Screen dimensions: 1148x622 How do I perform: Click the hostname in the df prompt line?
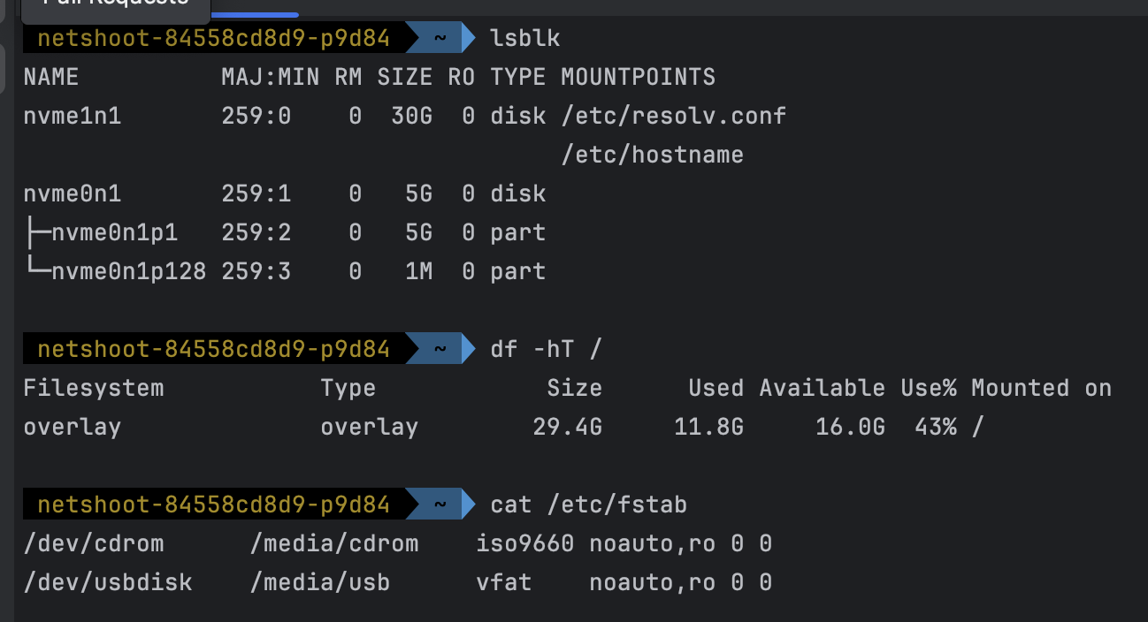[213, 349]
